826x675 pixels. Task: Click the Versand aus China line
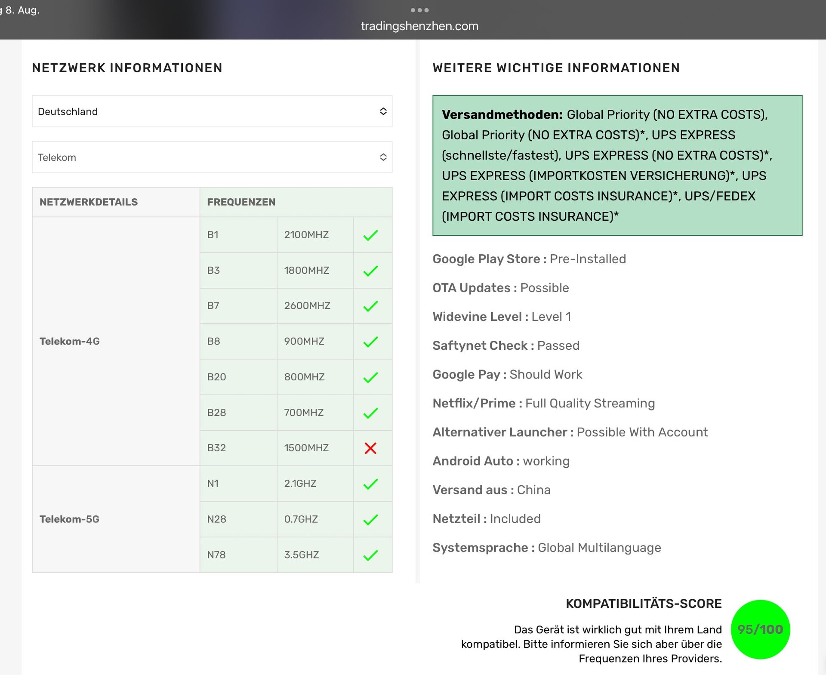(492, 490)
